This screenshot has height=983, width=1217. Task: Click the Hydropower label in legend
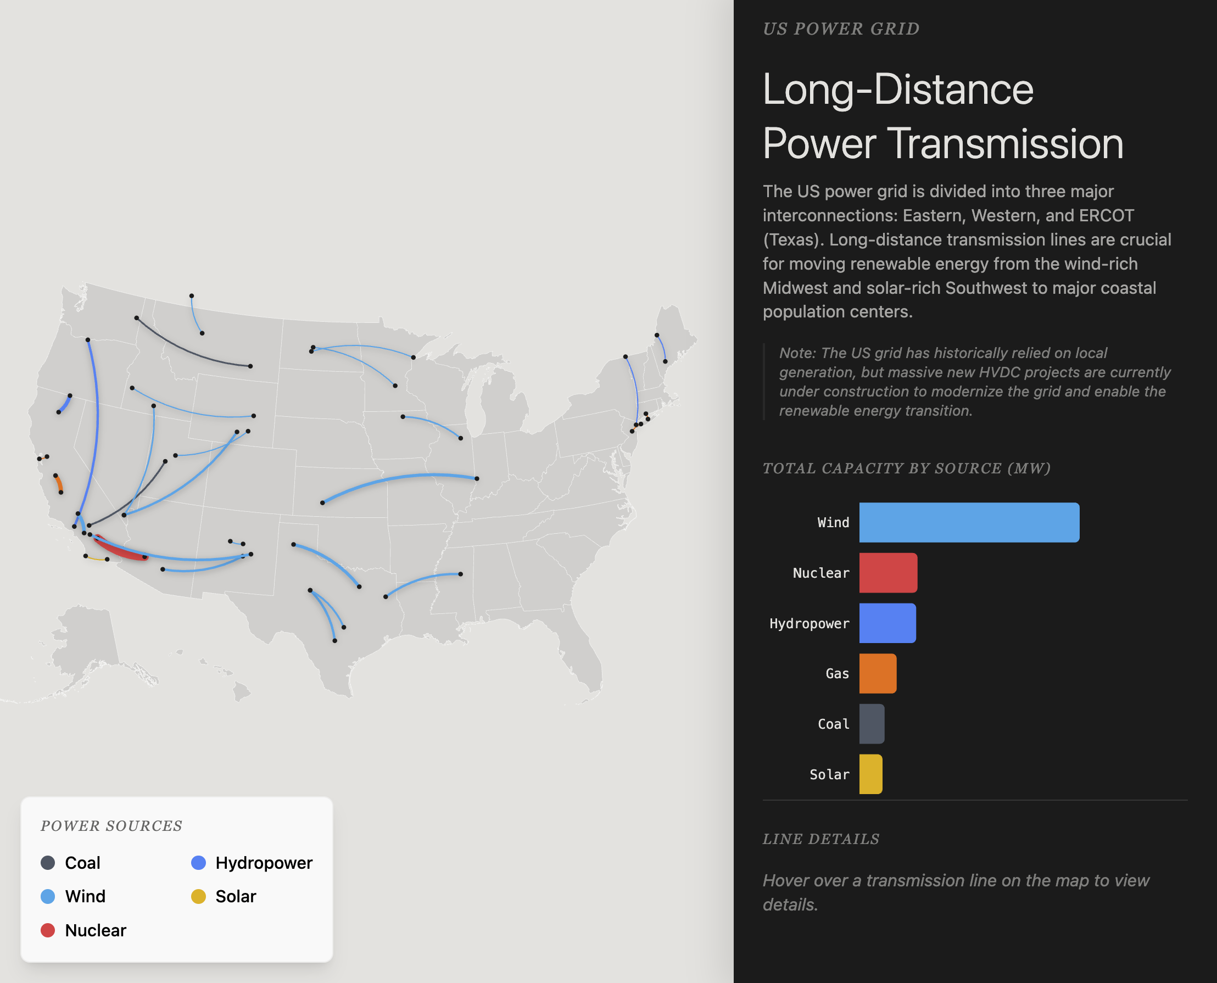[x=264, y=862]
